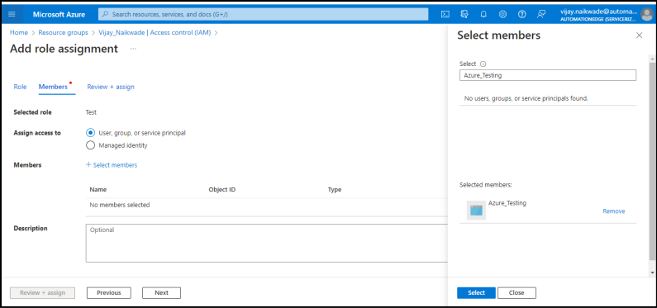Click the 'No members selected' row text
Image resolution: width=657 pixels, height=308 pixels.
[x=120, y=205]
